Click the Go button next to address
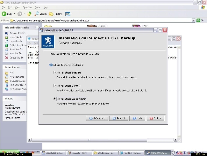 click(x=200, y=20)
